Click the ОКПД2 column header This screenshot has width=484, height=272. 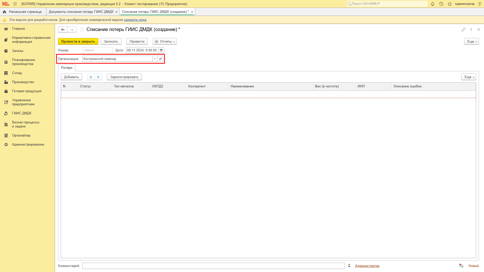[168, 86]
